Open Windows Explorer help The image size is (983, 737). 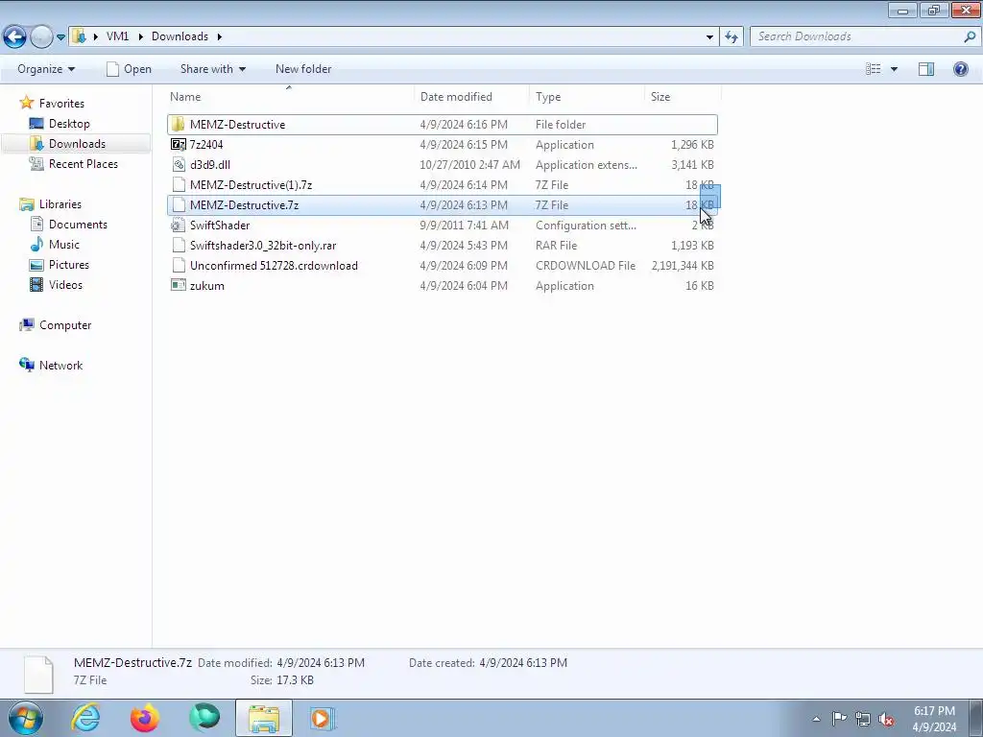tap(960, 69)
